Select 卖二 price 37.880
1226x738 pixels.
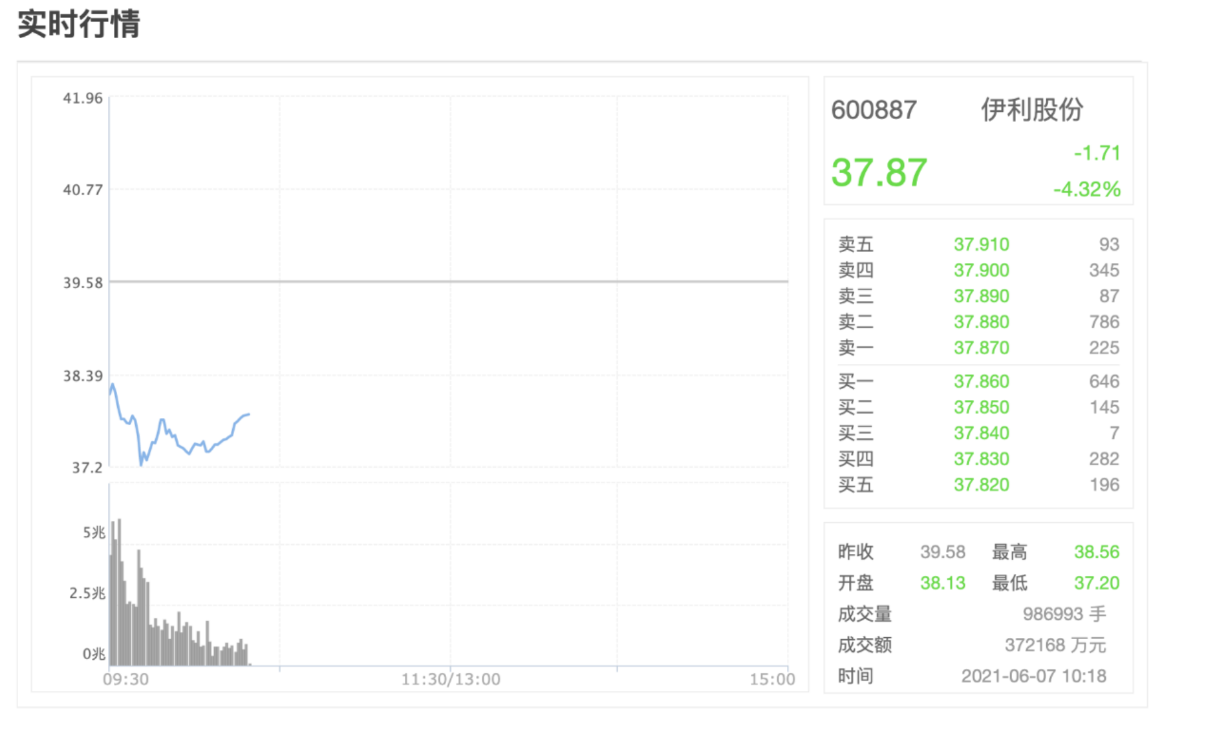981,322
